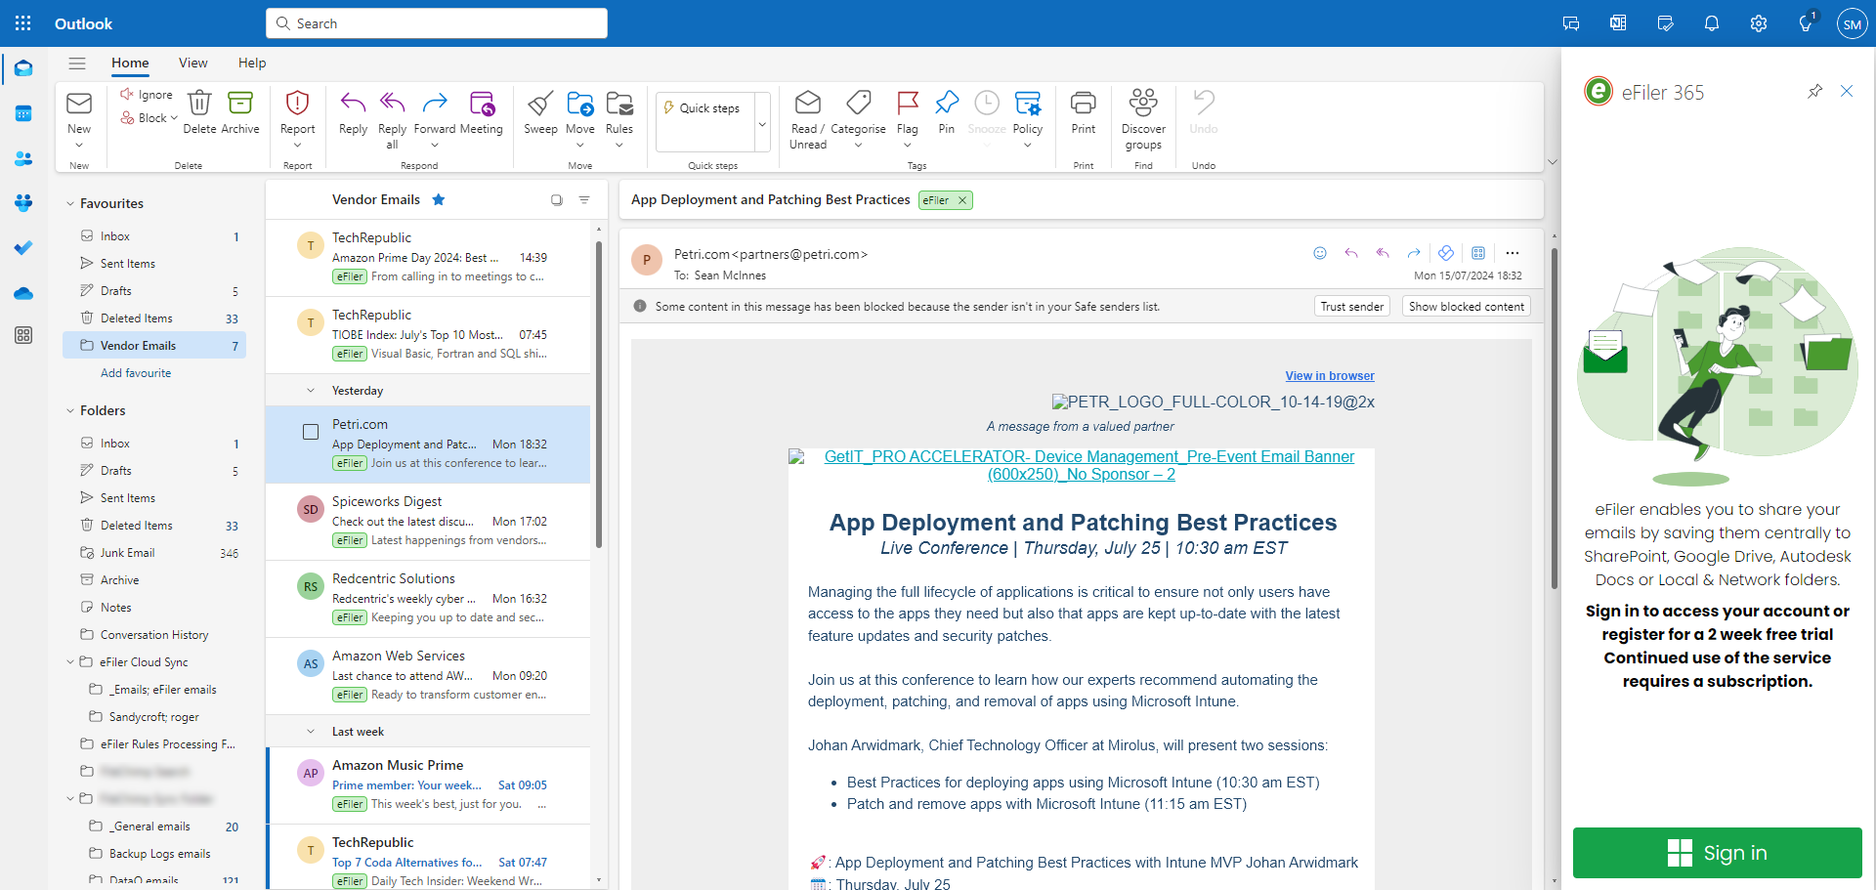Expand the Quick steps dropdown arrow
The image size is (1876, 890).
point(762,124)
